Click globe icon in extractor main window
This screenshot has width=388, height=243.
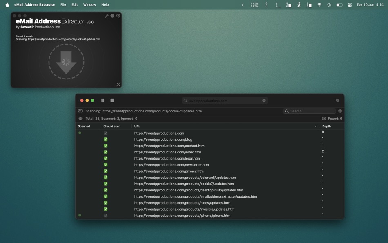click(x=112, y=16)
